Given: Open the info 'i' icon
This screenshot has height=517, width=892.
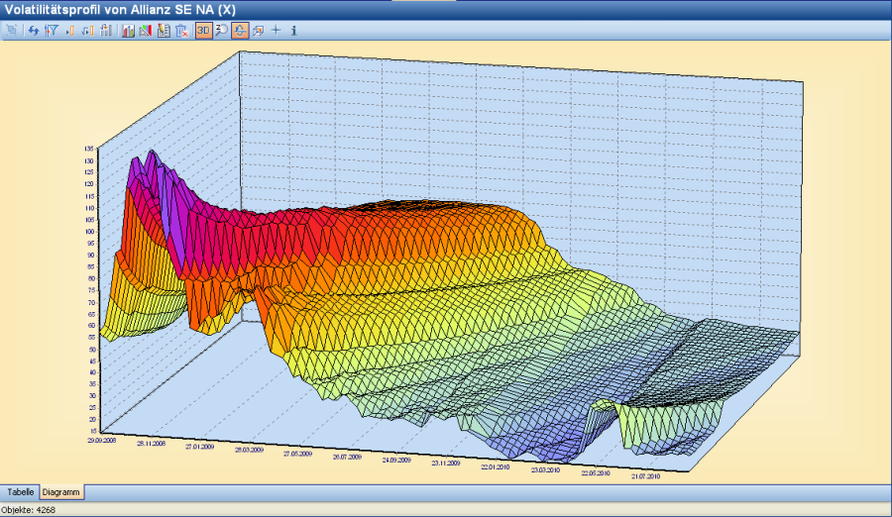Looking at the screenshot, I should coord(293,31).
